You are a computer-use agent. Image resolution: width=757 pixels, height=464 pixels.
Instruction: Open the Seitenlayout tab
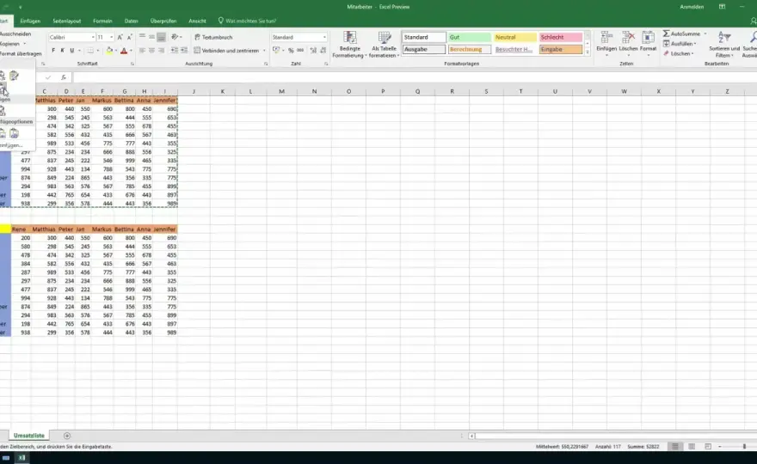(67, 21)
